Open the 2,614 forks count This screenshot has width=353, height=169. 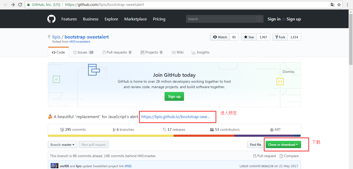coord(294,37)
